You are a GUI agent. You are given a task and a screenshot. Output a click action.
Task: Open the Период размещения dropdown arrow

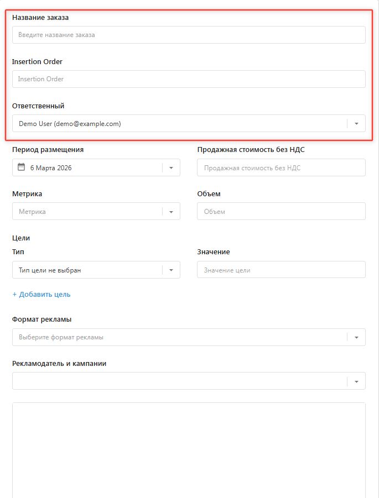171,167
